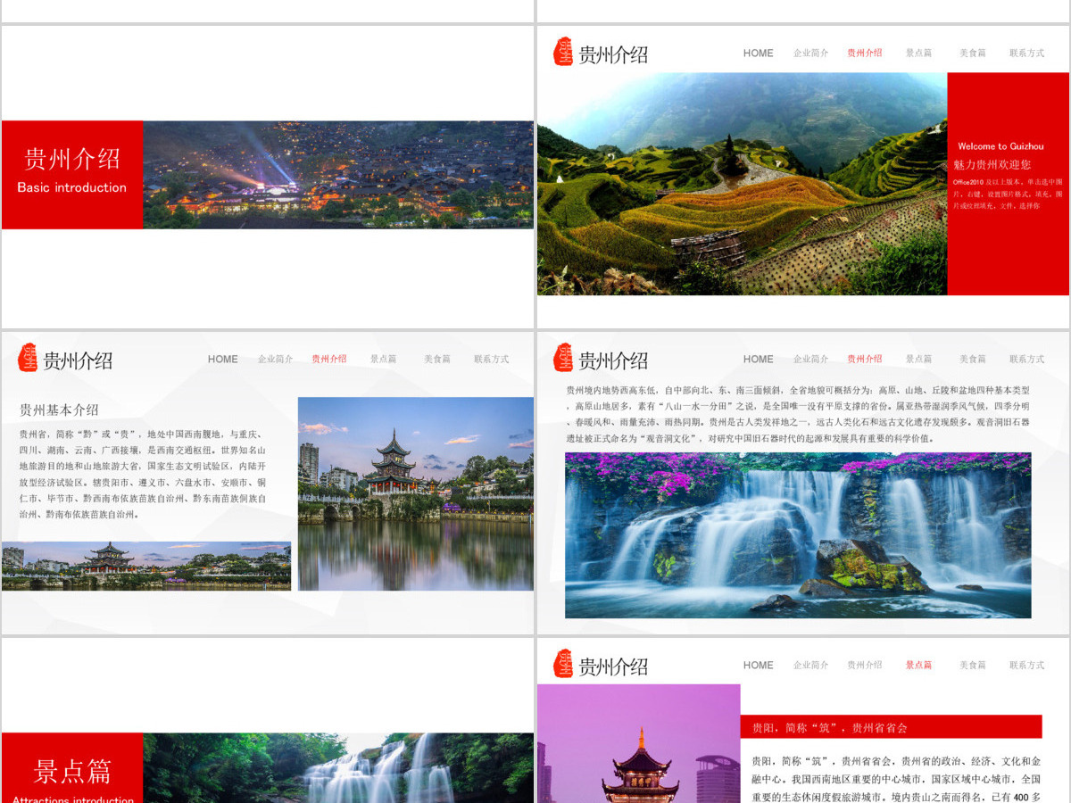The height and width of the screenshot is (803, 1071).
Task: Click the rice terraces landscape photo
Action: point(742,184)
